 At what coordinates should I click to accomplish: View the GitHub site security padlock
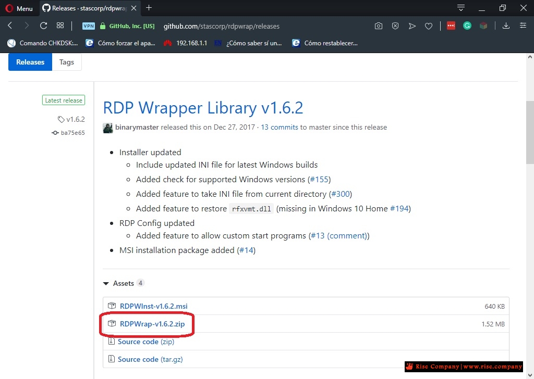[x=103, y=26]
